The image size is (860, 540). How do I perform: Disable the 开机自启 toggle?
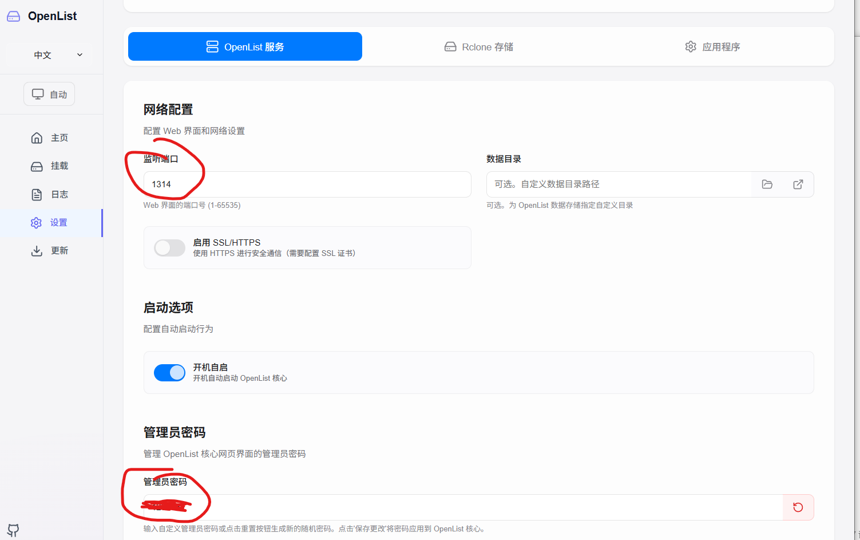point(169,373)
